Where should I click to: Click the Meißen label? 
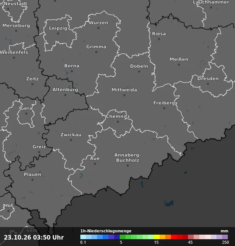pyautogui.click(x=179, y=59)
